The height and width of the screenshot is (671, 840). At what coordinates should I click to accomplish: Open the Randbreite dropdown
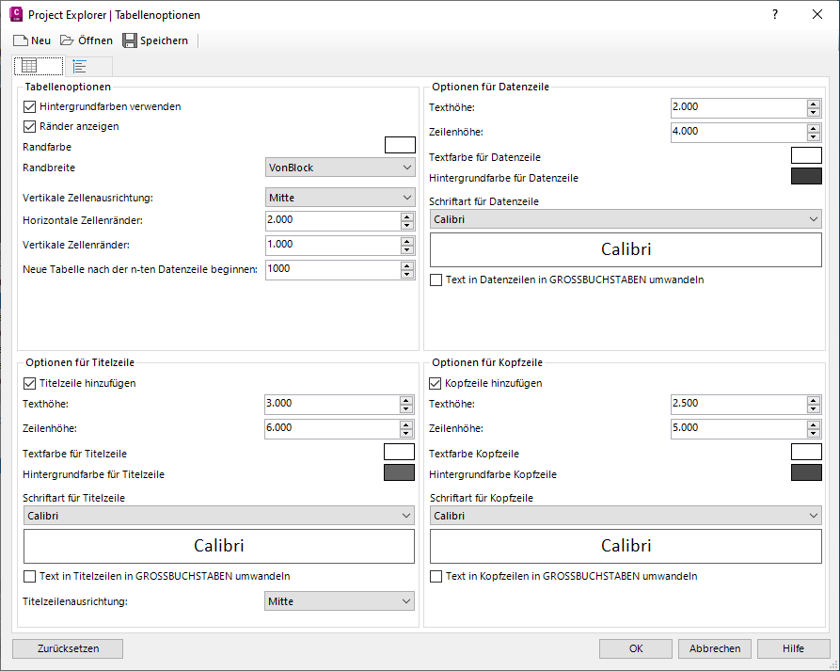click(x=340, y=168)
